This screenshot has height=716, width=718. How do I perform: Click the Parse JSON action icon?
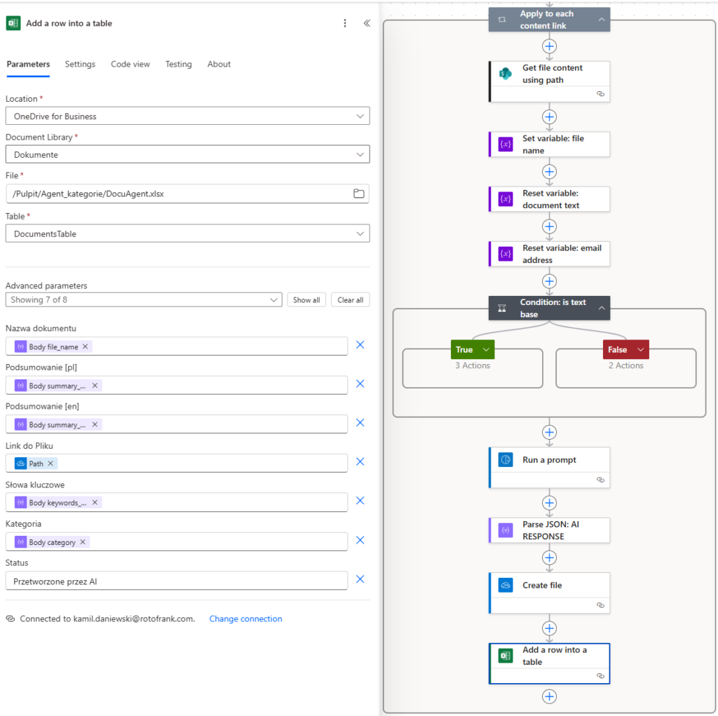click(x=506, y=530)
